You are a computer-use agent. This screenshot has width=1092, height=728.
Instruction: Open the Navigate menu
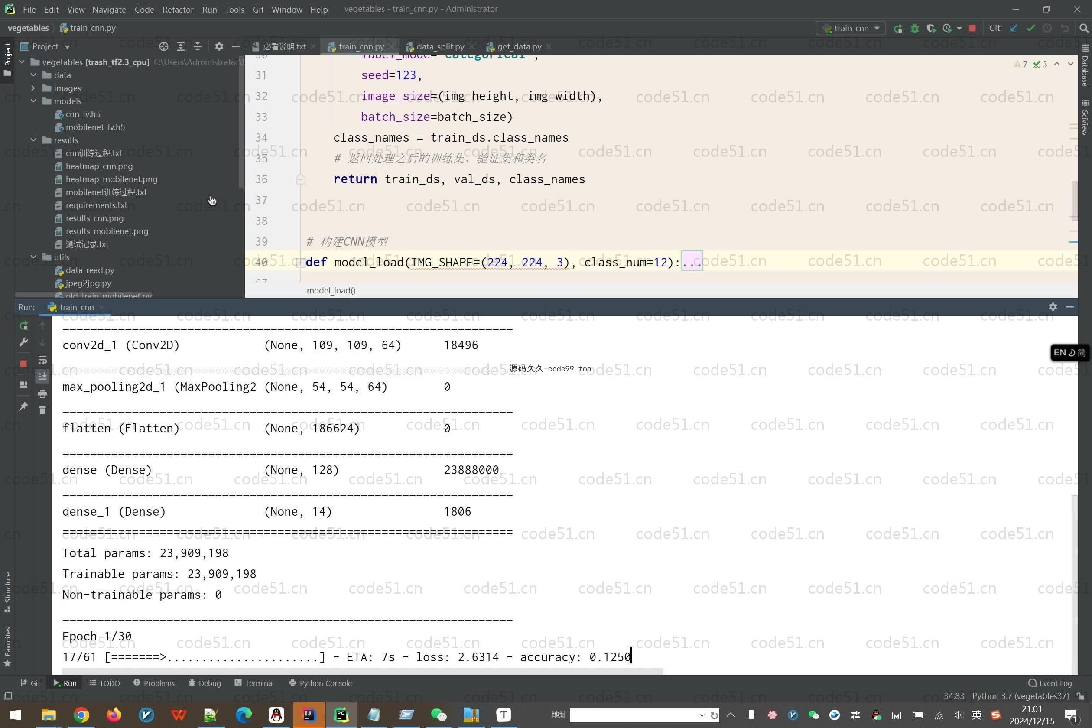point(109,9)
